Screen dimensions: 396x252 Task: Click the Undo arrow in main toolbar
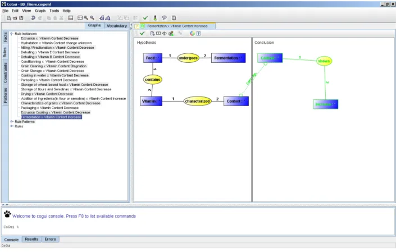click(33, 18)
